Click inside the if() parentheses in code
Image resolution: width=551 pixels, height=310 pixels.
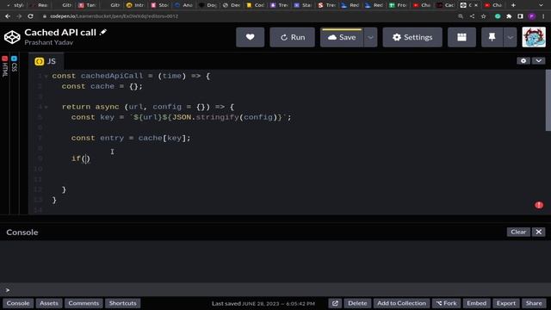[x=86, y=158]
